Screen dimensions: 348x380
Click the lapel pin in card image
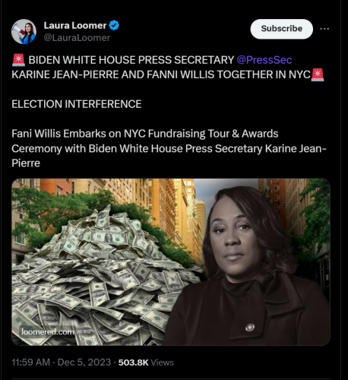[x=250, y=328]
